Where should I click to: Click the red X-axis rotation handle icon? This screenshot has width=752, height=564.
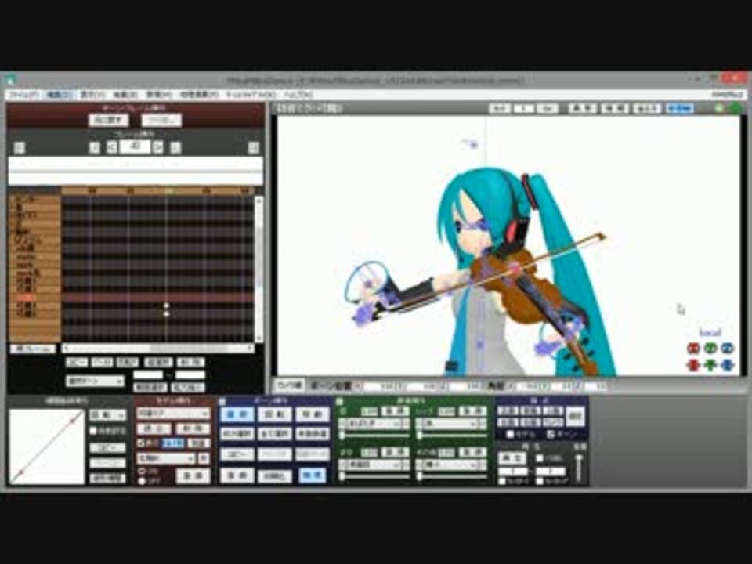692,348
